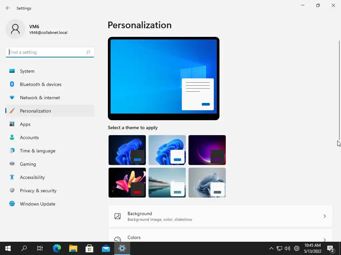Click the desktop preview image
Viewport: 341px width, 255px height.
click(x=164, y=78)
